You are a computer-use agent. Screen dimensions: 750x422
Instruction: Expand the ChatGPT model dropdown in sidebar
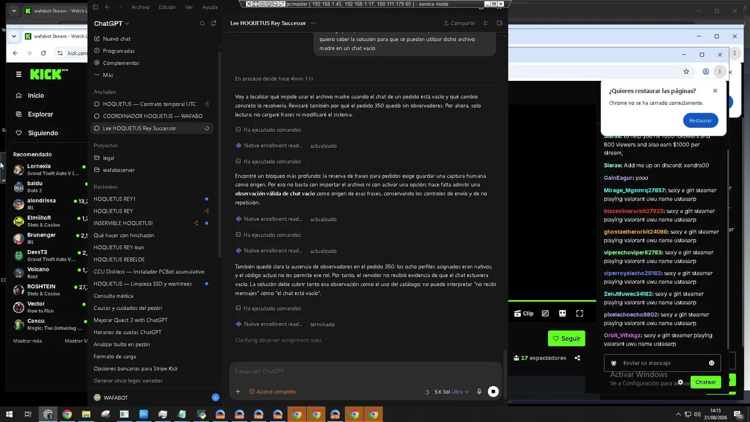pyautogui.click(x=111, y=23)
